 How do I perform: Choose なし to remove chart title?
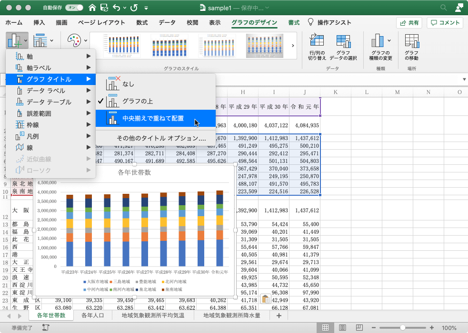click(x=128, y=84)
